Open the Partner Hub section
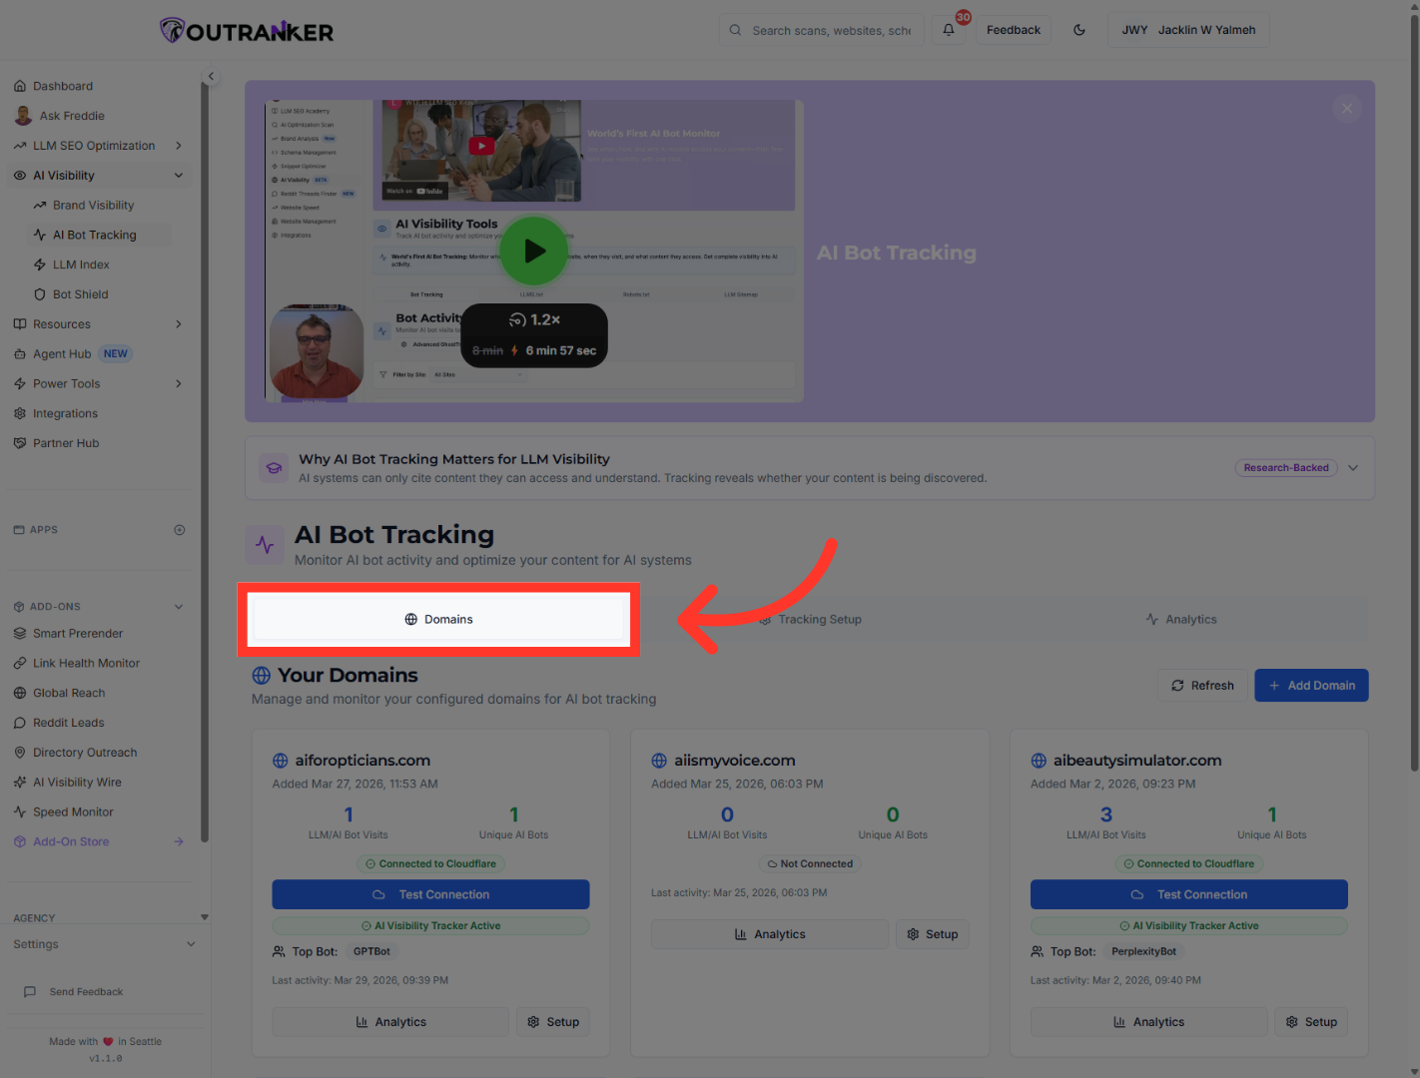This screenshot has width=1420, height=1078. click(66, 442)
